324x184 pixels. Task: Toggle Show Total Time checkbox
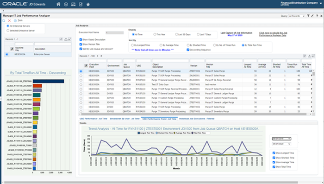click(274, 167)
